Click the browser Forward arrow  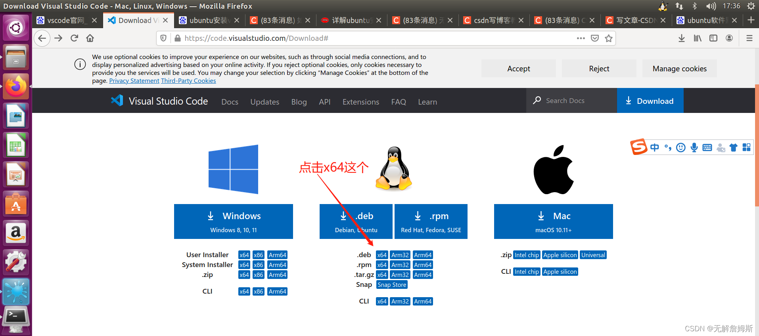58,38
